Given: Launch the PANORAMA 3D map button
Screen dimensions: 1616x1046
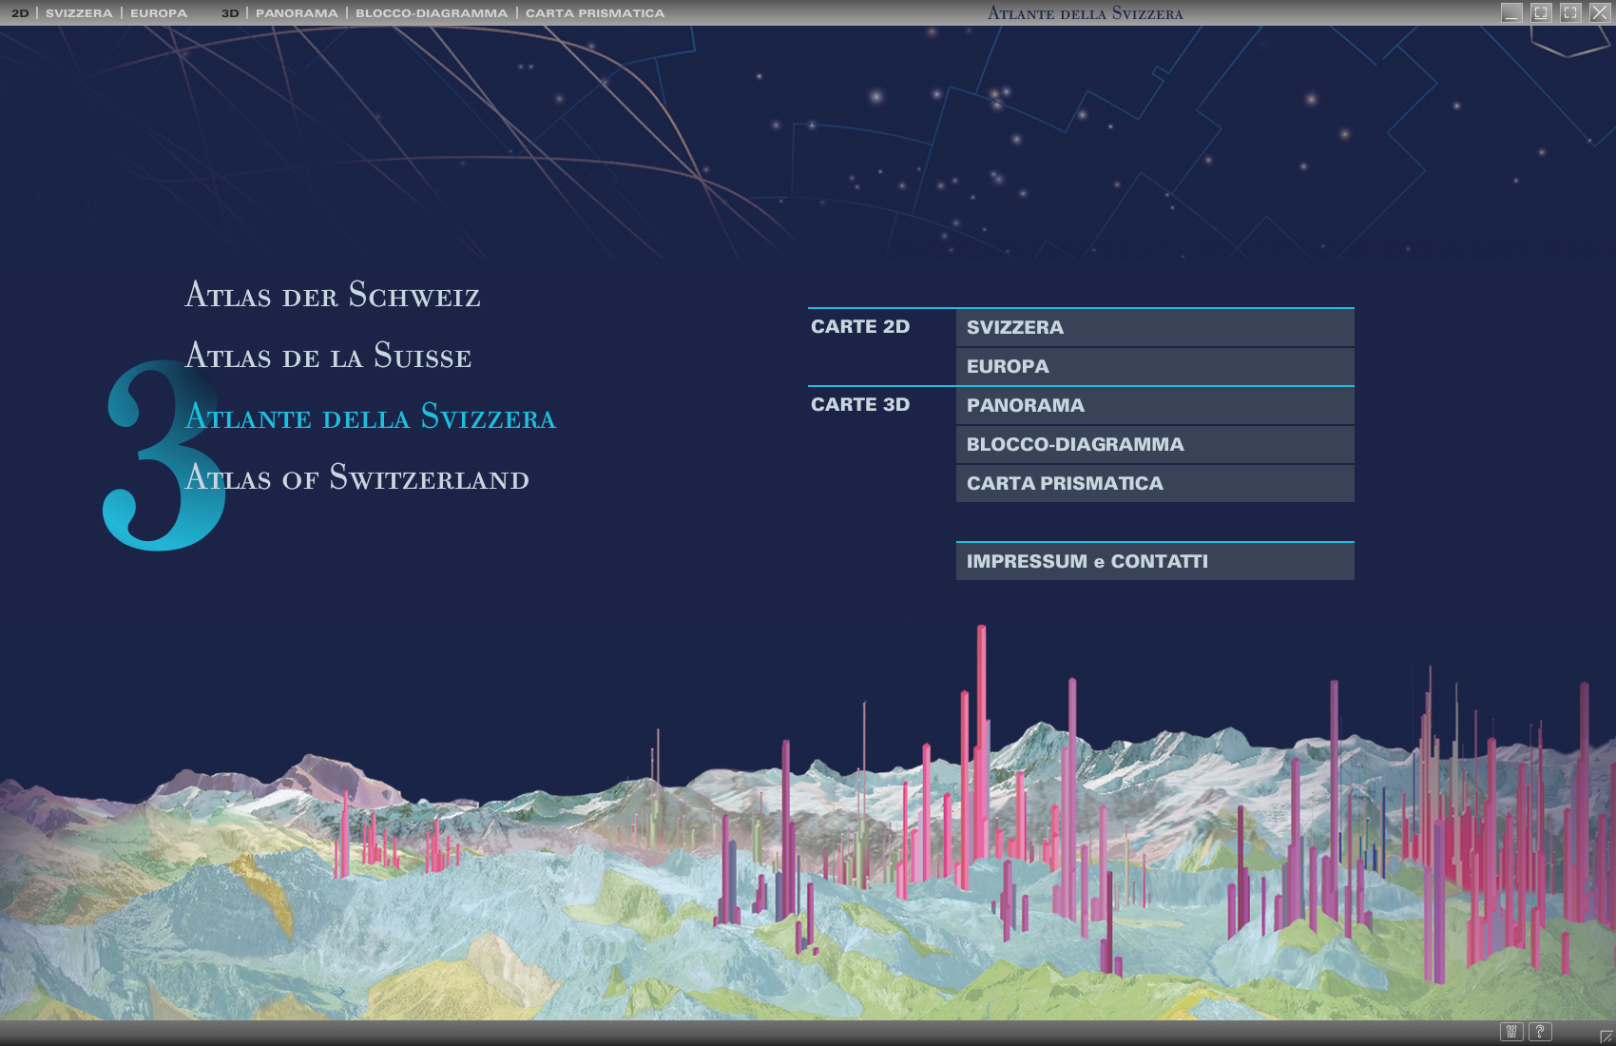Looking at the screenshot, I should (1155, 405).
